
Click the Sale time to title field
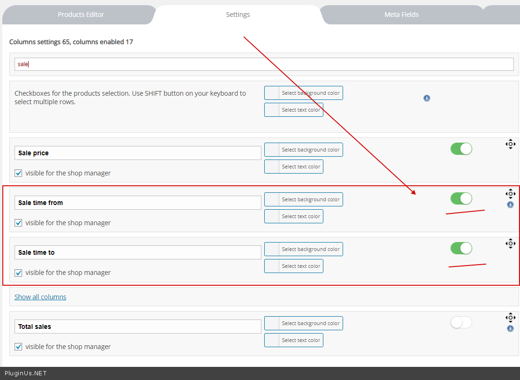tap(138, 252)
